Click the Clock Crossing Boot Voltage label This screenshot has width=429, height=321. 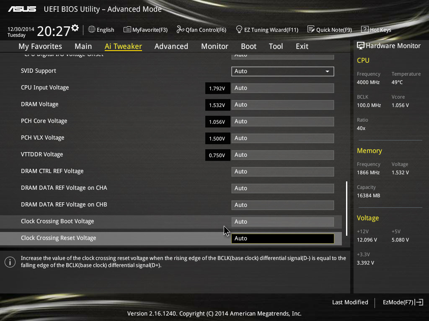[x=57, y=221]
